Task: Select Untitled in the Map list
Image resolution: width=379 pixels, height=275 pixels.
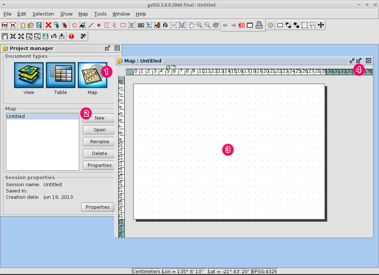Action: [x=43, y=117]
